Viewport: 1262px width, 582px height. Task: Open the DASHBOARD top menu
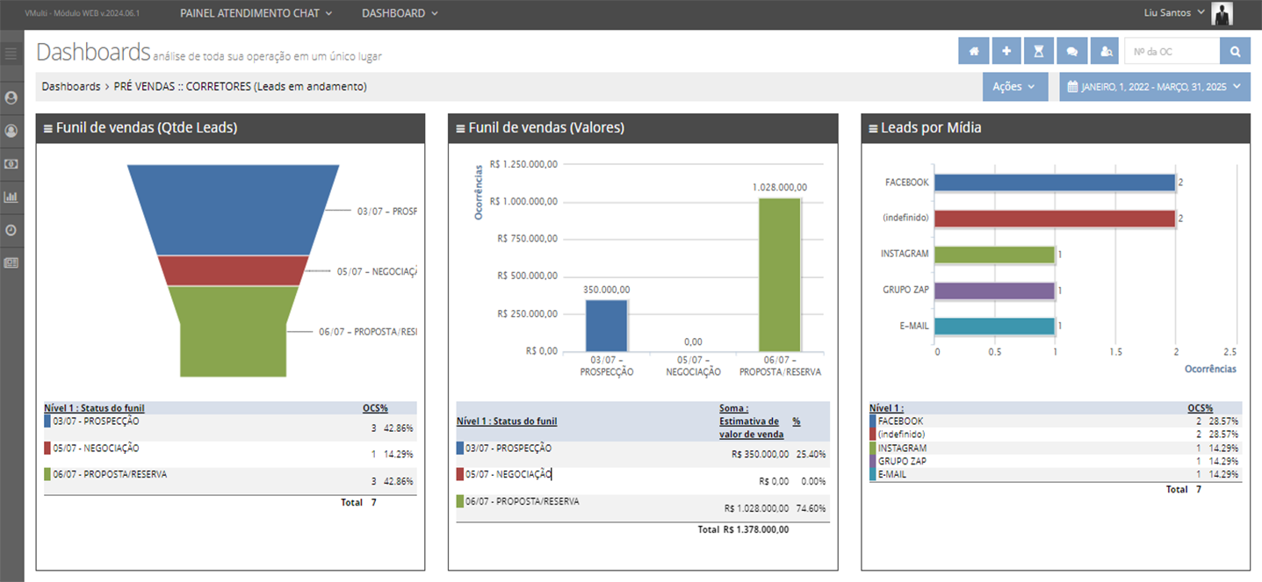[400, 13]
